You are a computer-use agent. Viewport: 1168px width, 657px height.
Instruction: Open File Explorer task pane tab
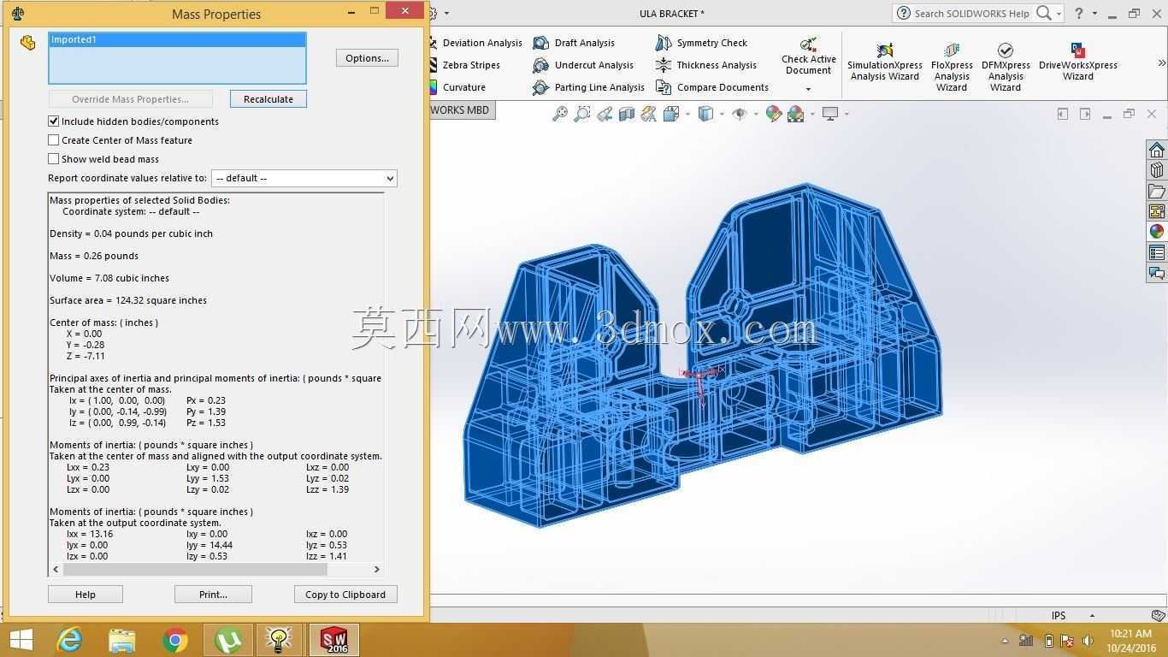[x=1157, y=191]
